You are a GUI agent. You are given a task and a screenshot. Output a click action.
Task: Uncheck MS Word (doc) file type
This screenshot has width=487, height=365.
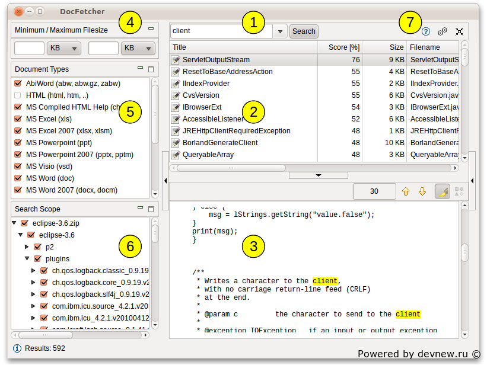(18, 178)
